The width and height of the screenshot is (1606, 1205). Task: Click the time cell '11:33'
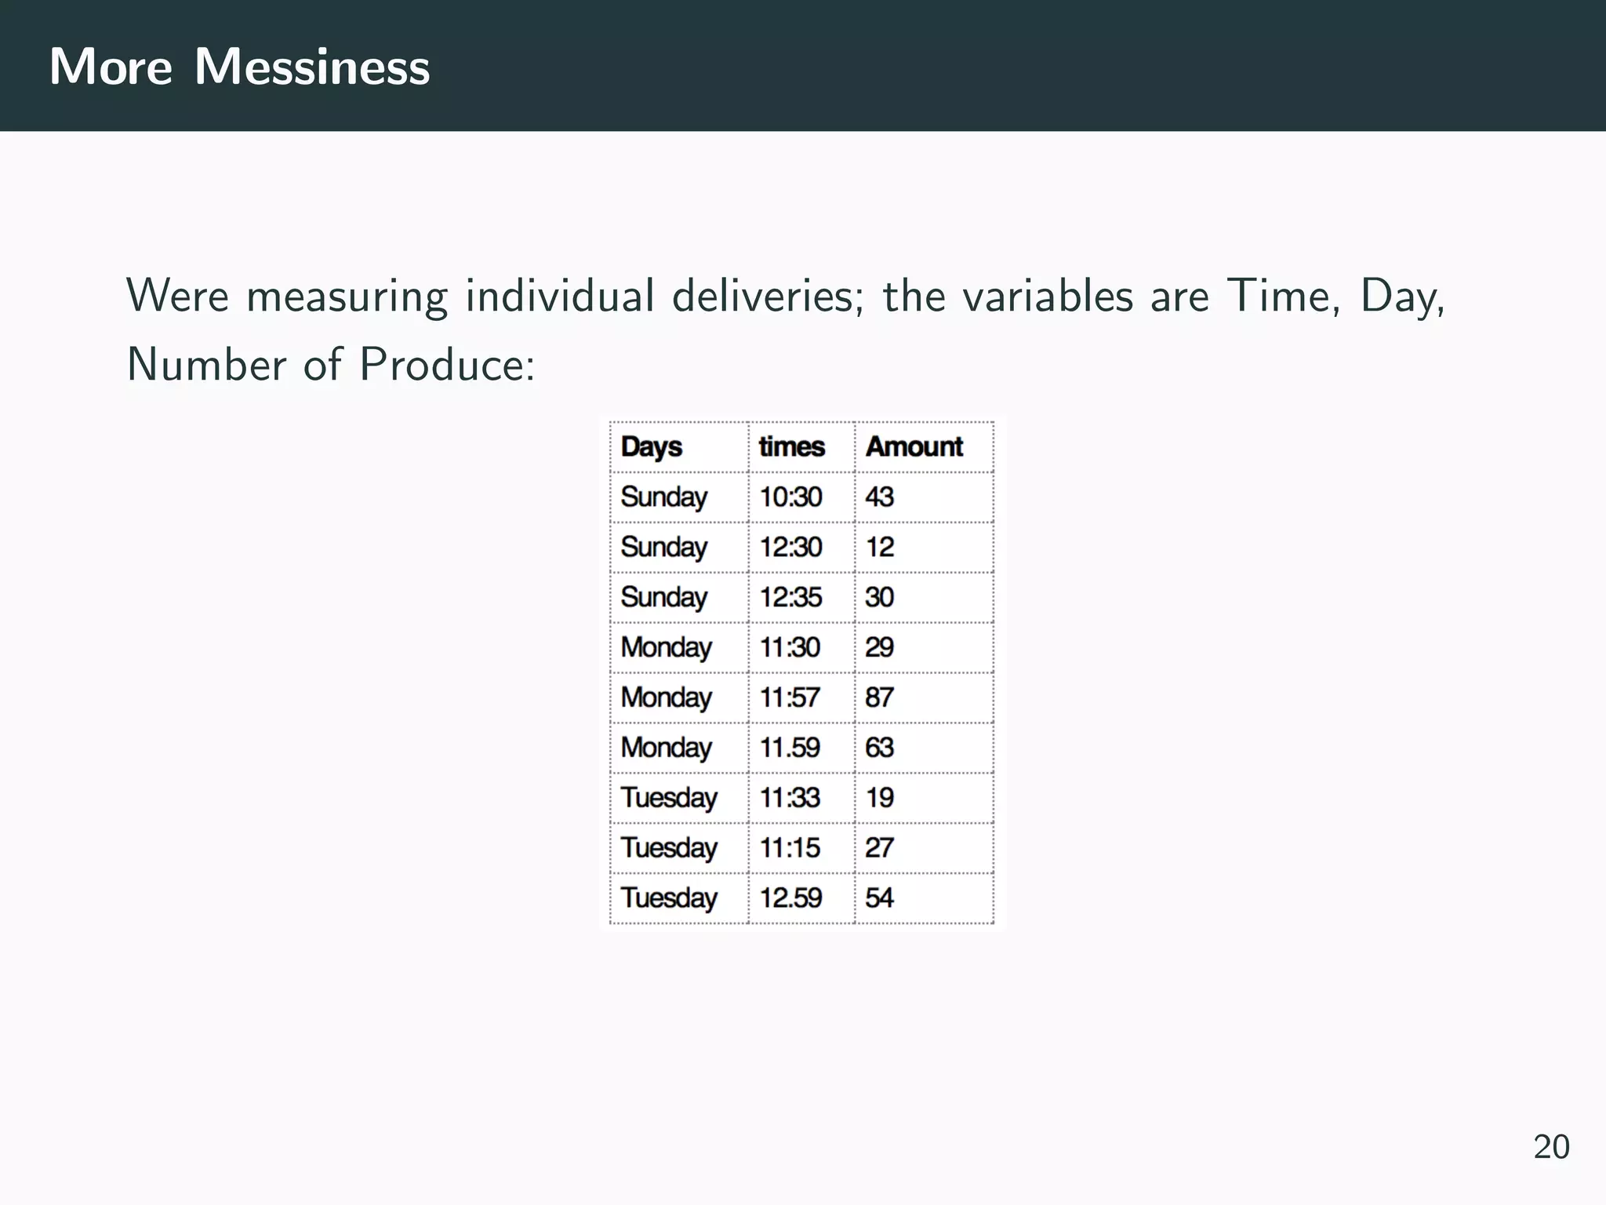(x=801, y=799)
